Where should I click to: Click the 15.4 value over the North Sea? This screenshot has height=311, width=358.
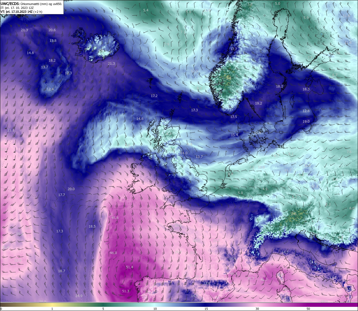234,135
